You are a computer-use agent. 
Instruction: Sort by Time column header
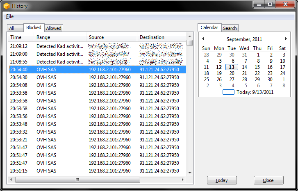(x=20, y=37)
